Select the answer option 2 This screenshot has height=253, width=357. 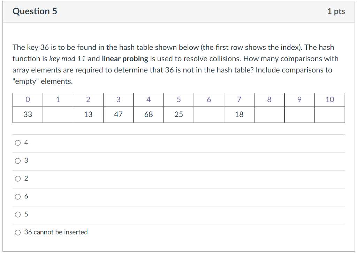18,179
